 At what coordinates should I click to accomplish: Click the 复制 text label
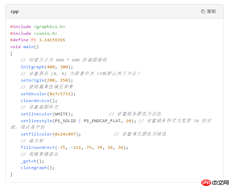pos(211,12)
